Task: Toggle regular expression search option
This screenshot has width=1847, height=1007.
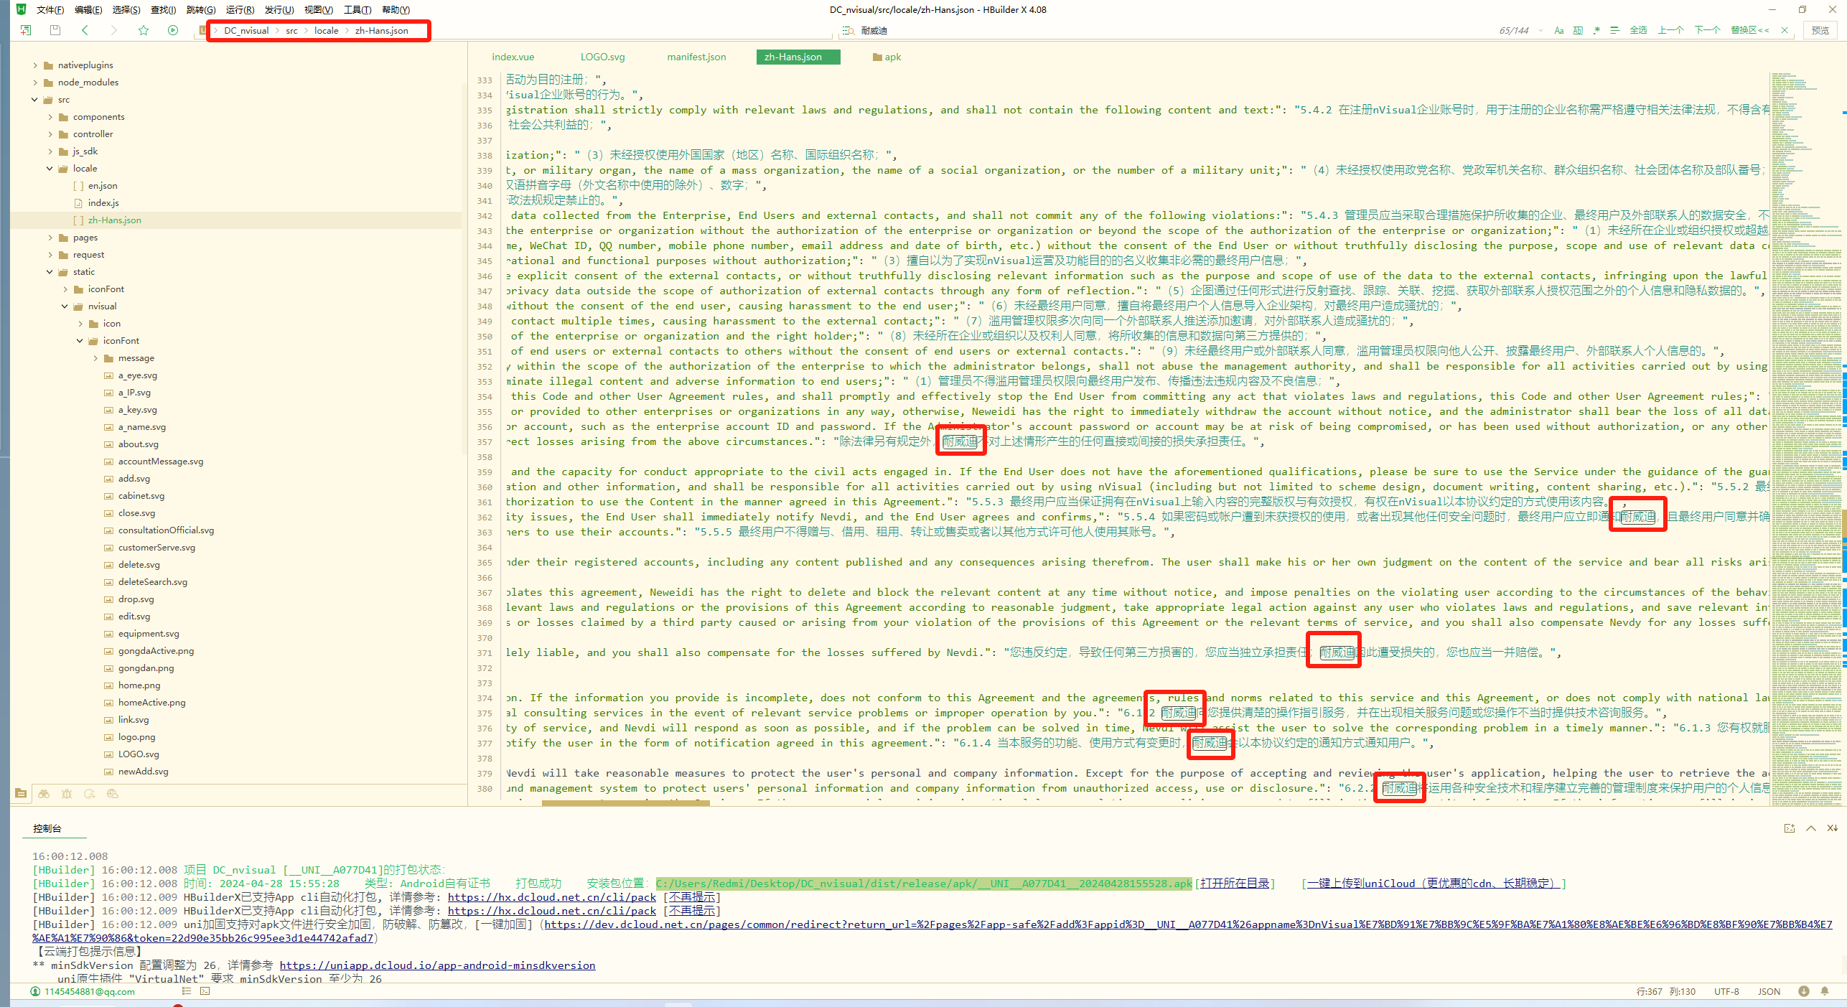Action: tap(1596, 30)
